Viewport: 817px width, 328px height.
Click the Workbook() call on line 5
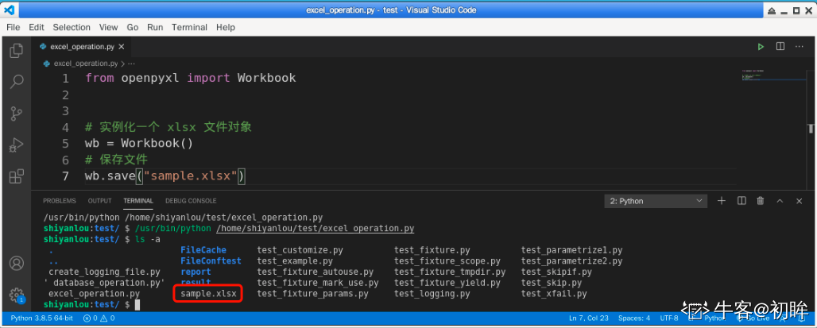click(x=157, y=143)
